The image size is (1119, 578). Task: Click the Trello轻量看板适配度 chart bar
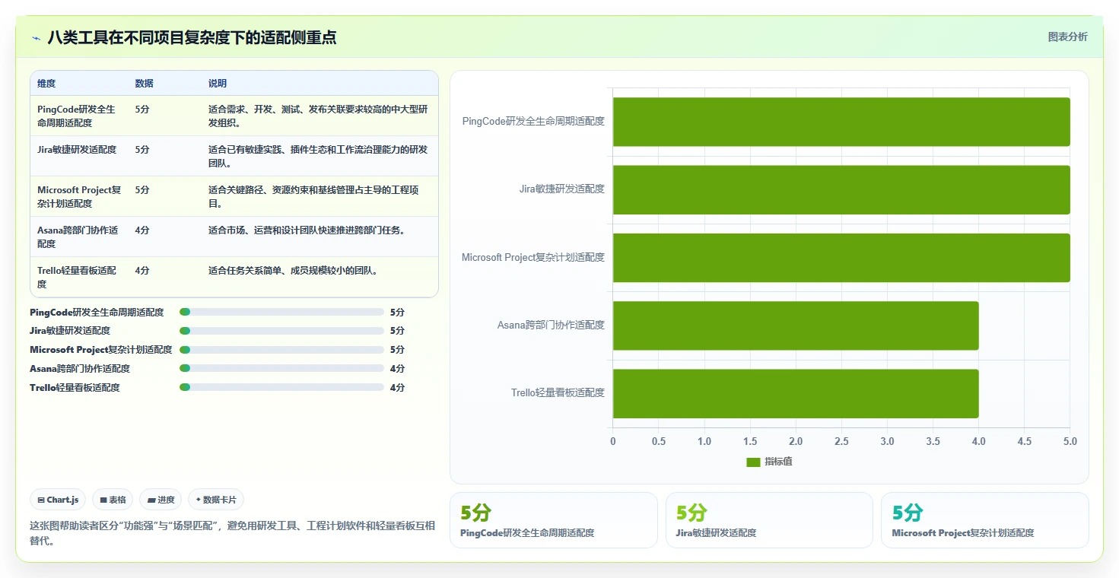[796, 393]
